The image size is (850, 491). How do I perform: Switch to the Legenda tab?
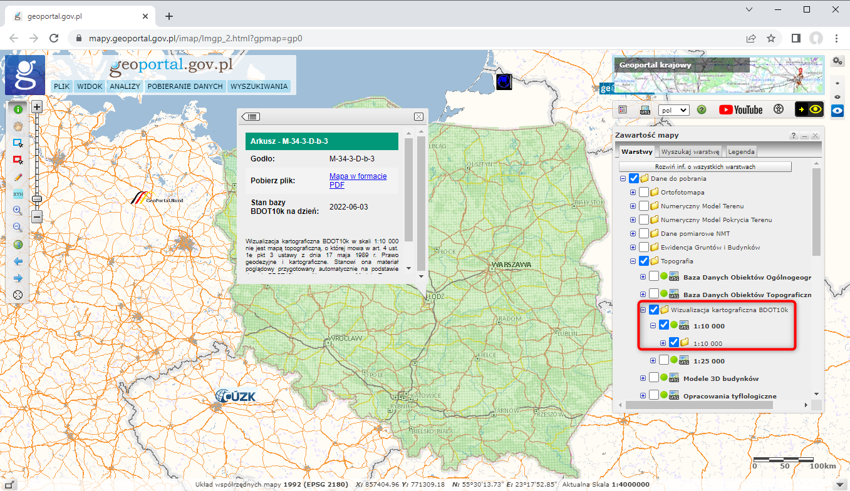pos(741,151)
